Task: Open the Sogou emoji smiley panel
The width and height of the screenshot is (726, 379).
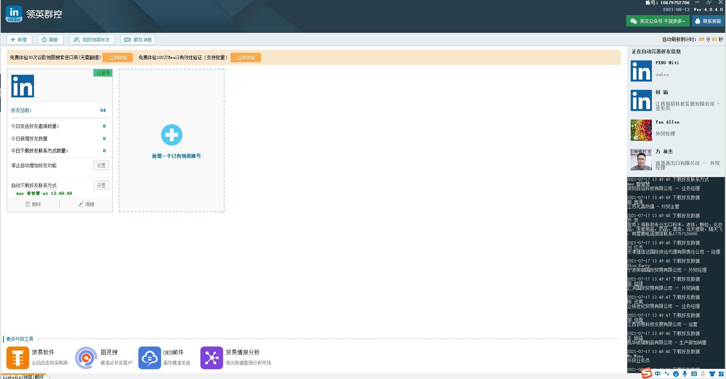Action: click(x=676, y=374)
